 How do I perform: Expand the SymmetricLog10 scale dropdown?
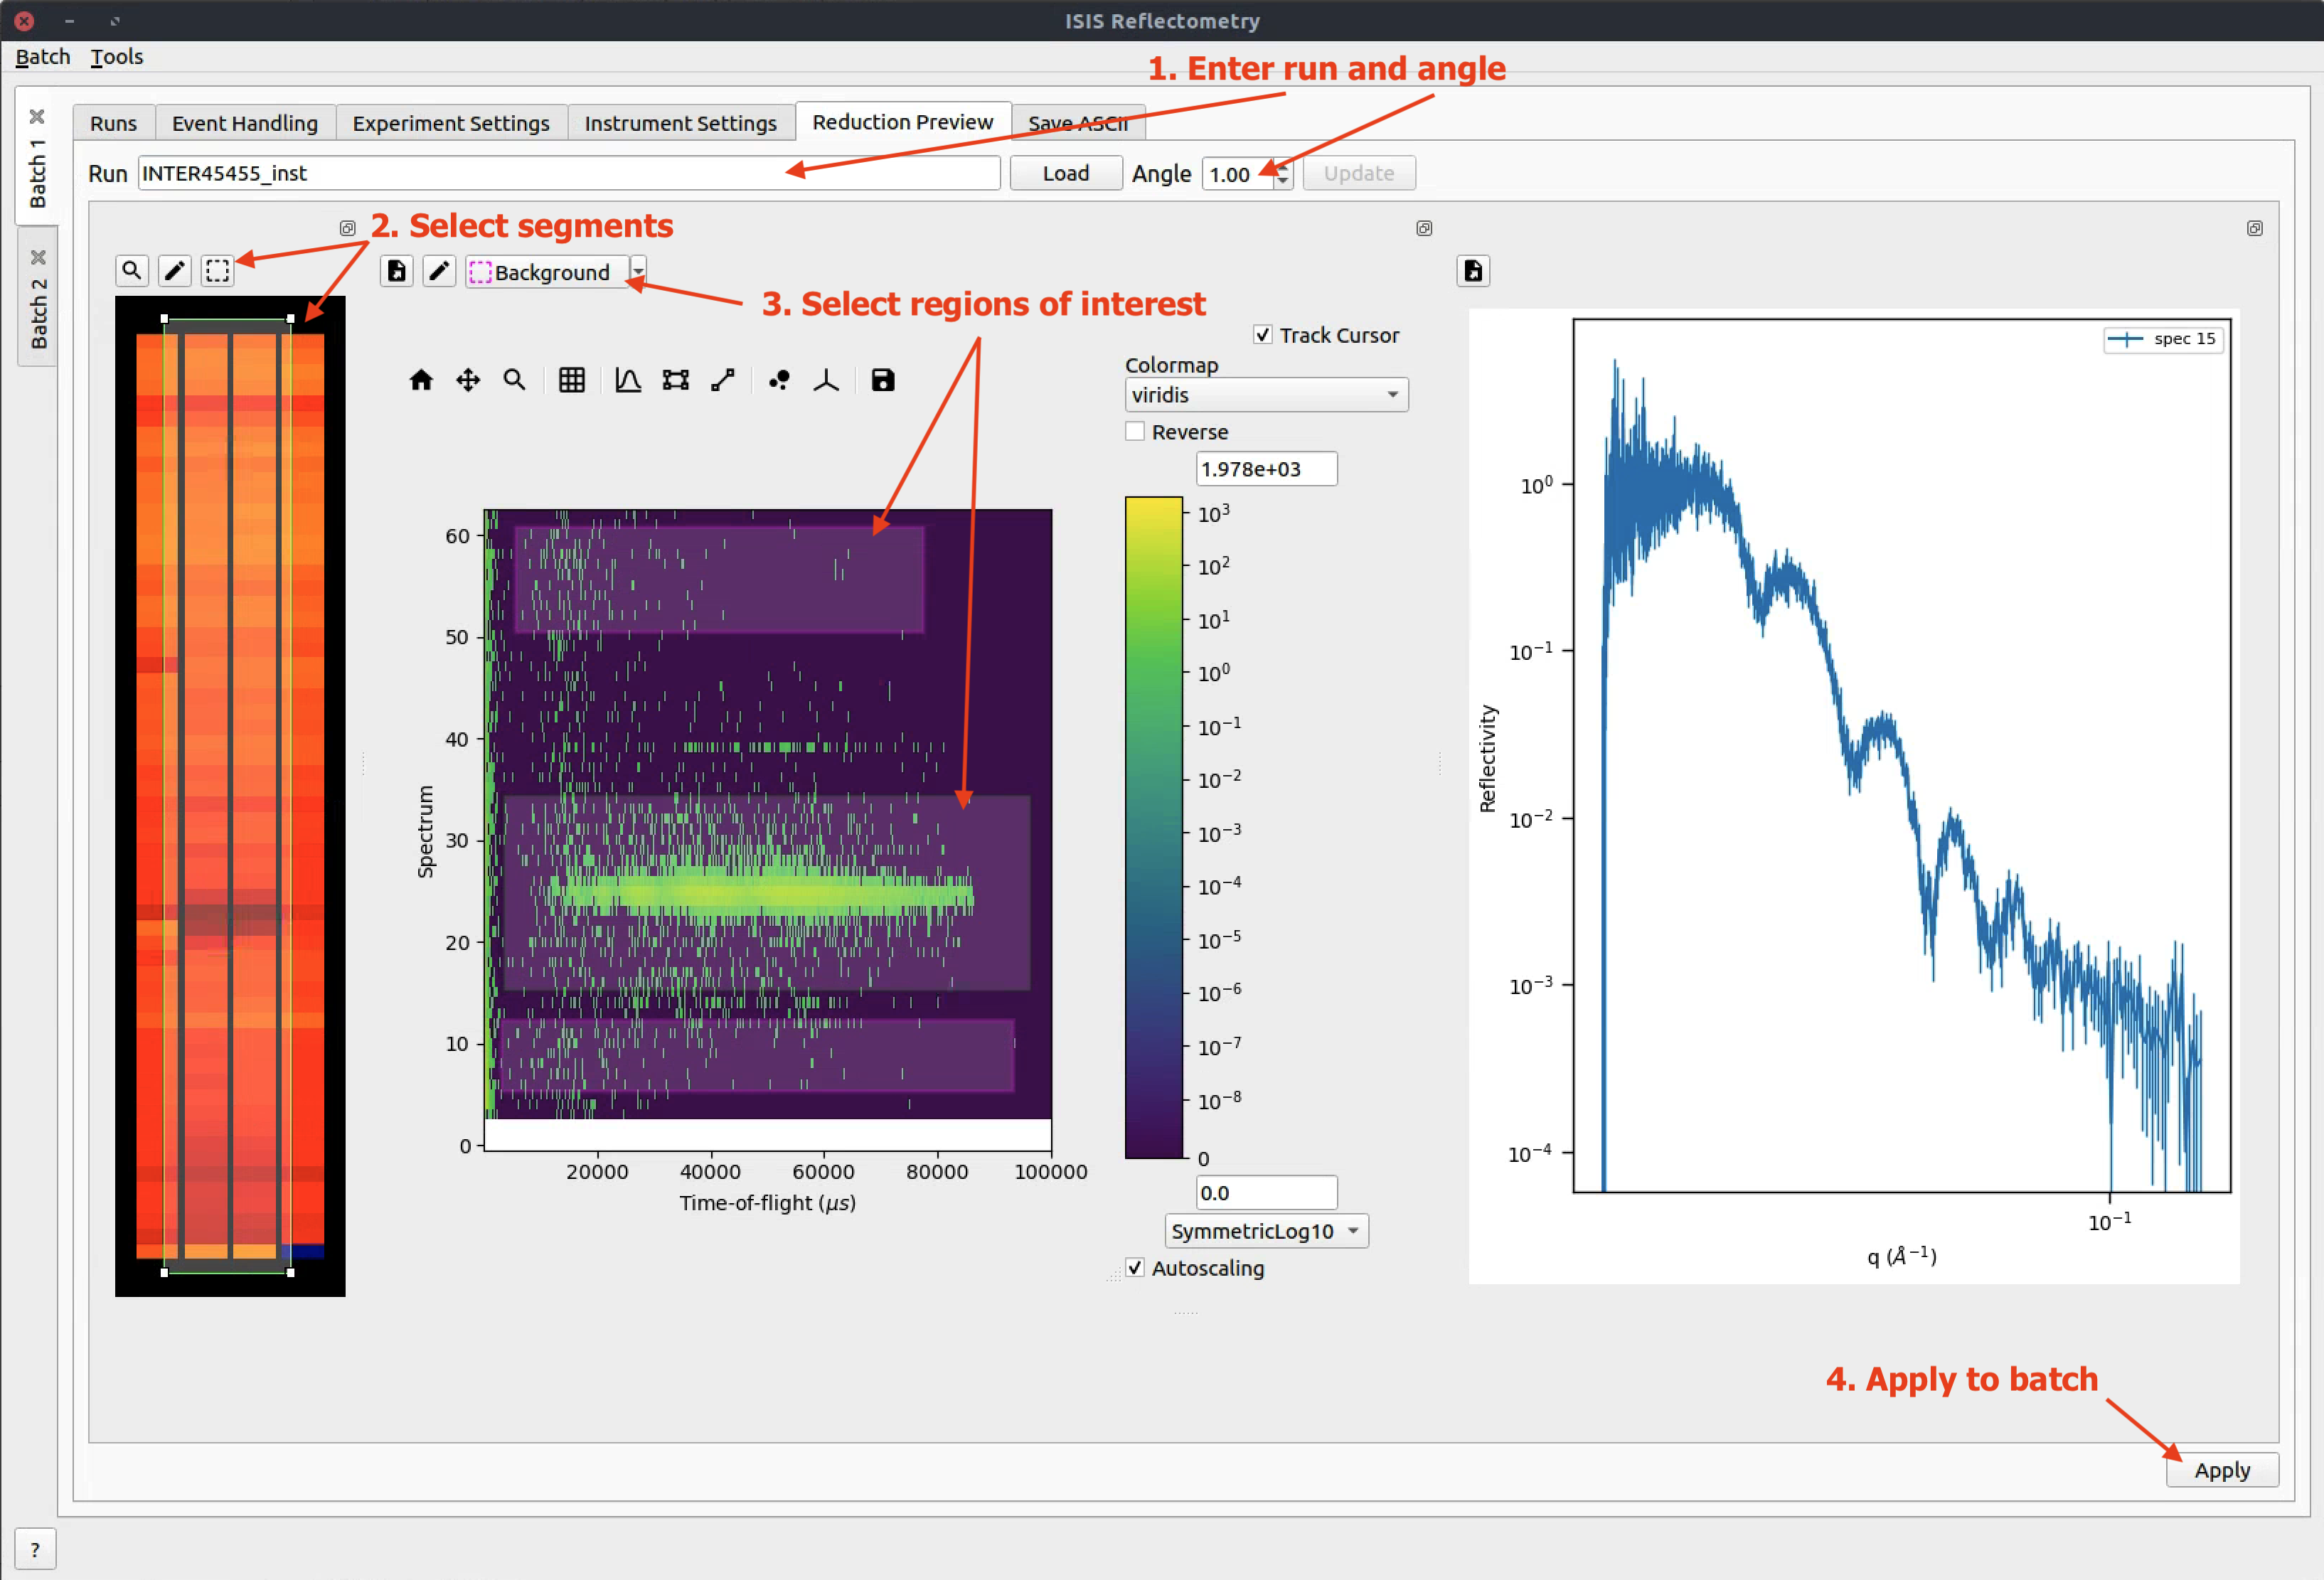pos(1266,1231)
